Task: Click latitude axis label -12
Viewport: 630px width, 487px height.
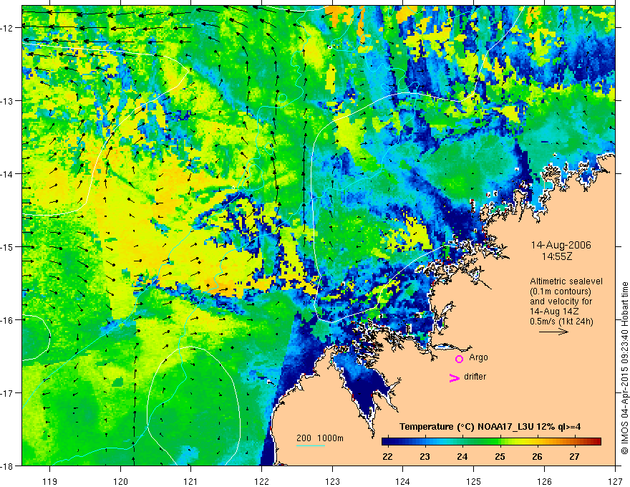Action: pos(7,28)
